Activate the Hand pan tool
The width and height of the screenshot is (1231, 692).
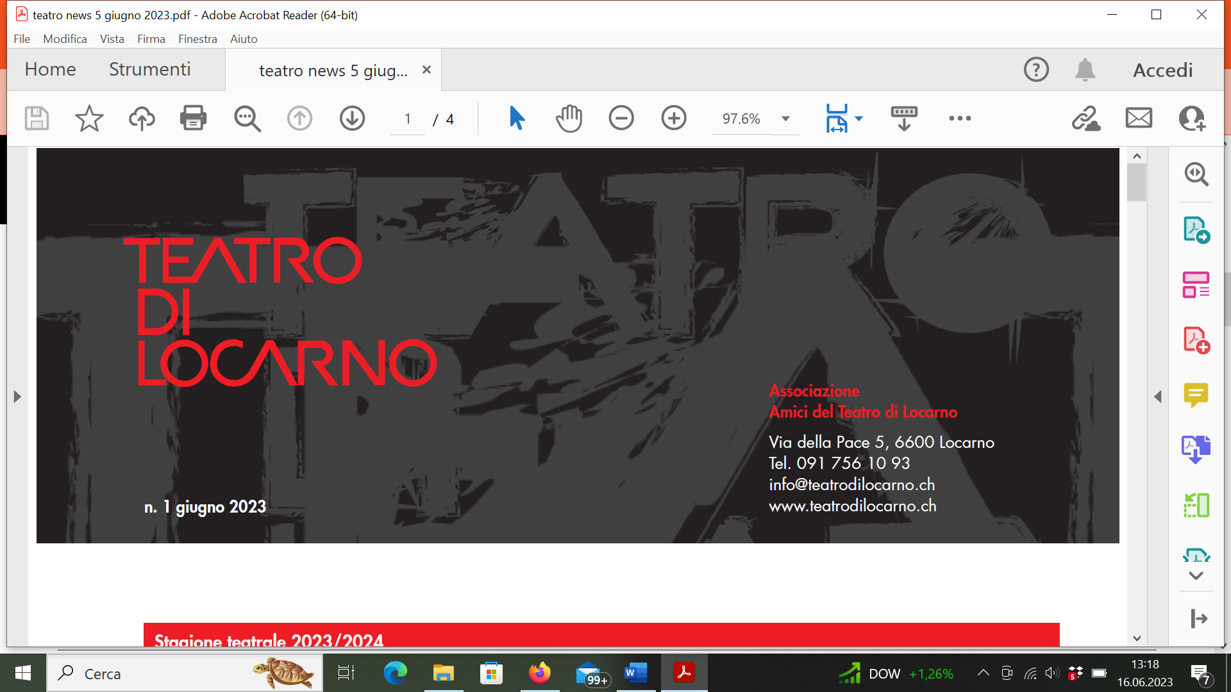tap(569, 119)
